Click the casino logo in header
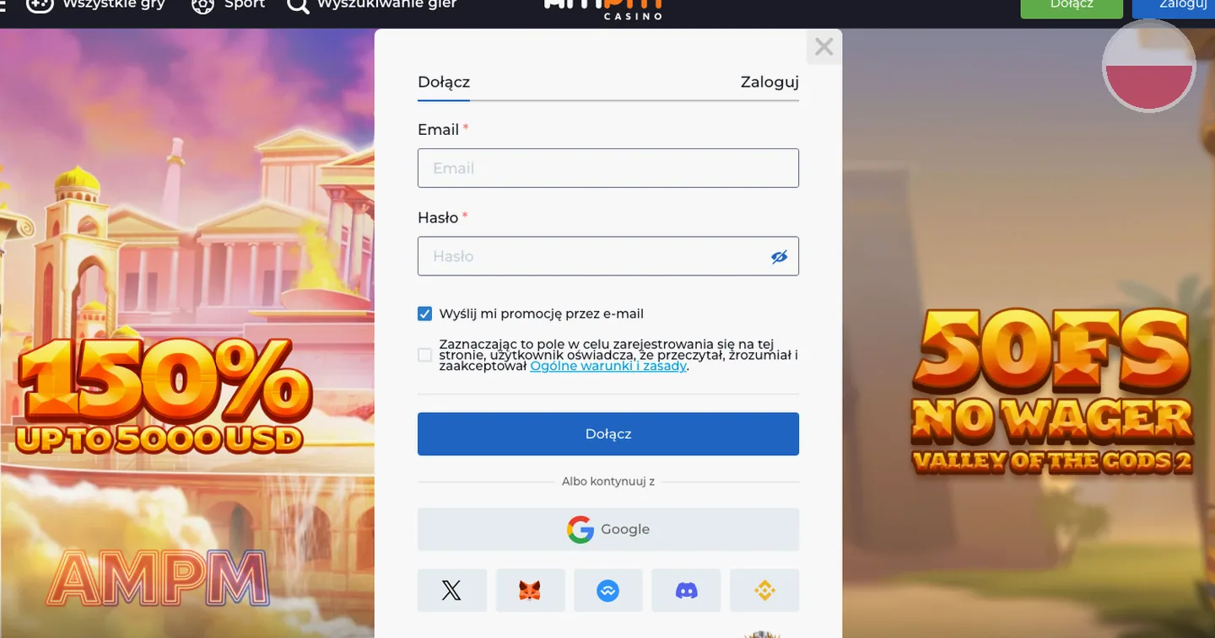Screen dimensions: 1215x638 (602, 8)
